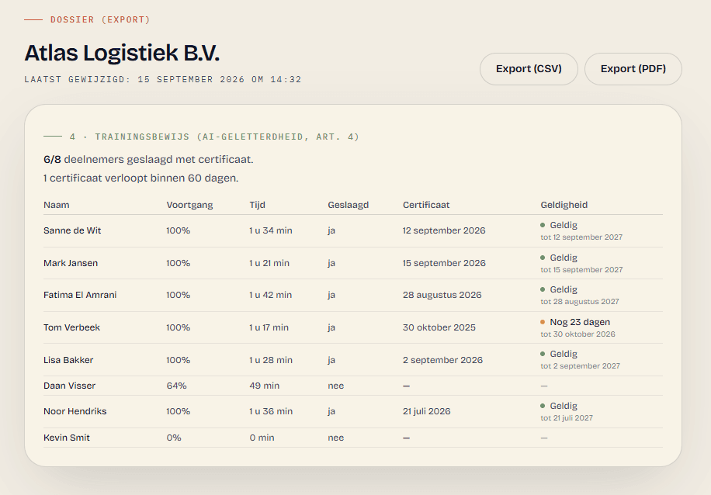This screenshot has height=495, width=711.
Task: Click certificate date 30 oktober 2025
Action: pos(439,327)
